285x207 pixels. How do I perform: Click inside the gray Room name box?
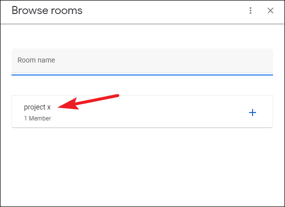pyautogui.click(x=142, y=61)
